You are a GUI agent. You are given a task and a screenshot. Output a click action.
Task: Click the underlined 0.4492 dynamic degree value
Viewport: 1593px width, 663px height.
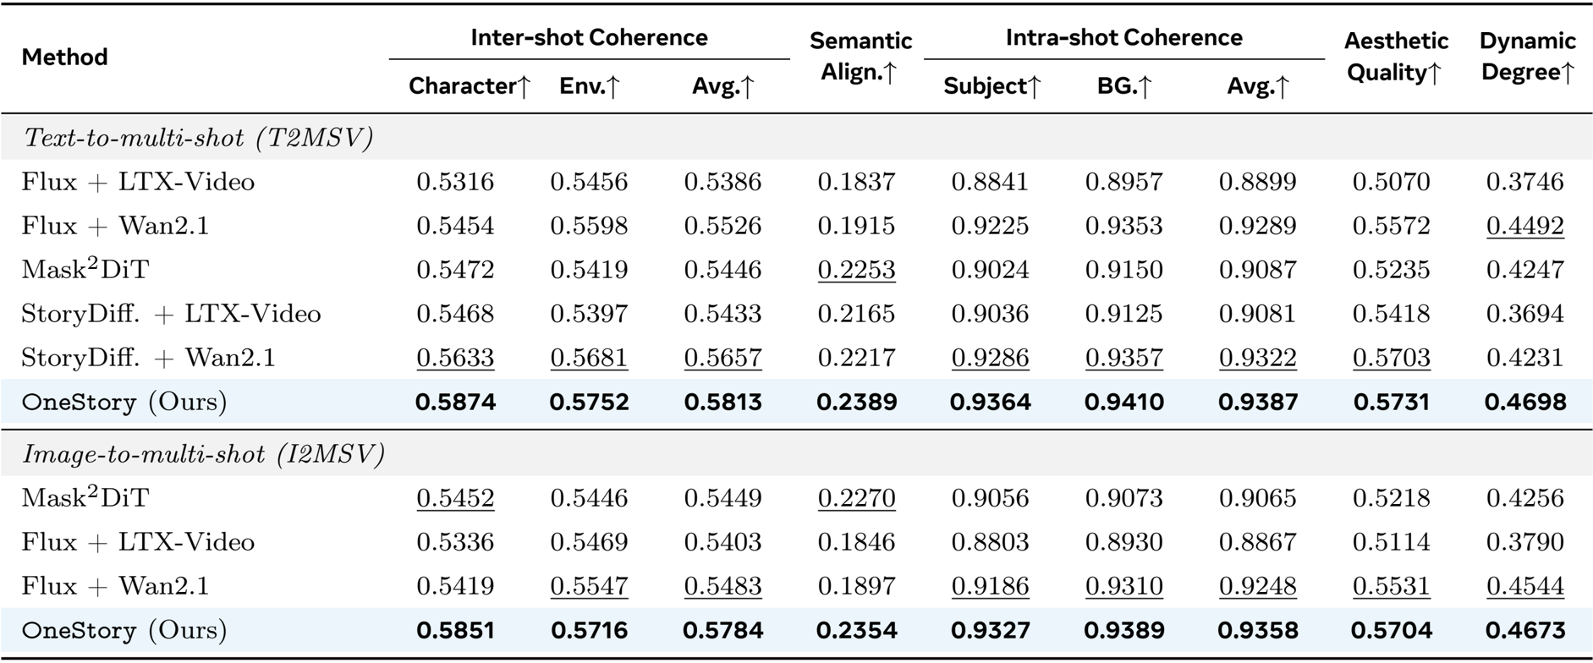pyautogui.click(x=1524, y=226)
